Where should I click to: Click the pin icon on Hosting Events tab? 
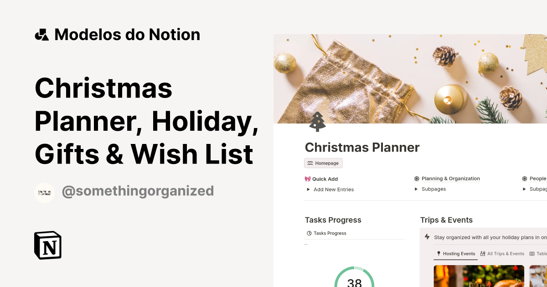point(438,253)
